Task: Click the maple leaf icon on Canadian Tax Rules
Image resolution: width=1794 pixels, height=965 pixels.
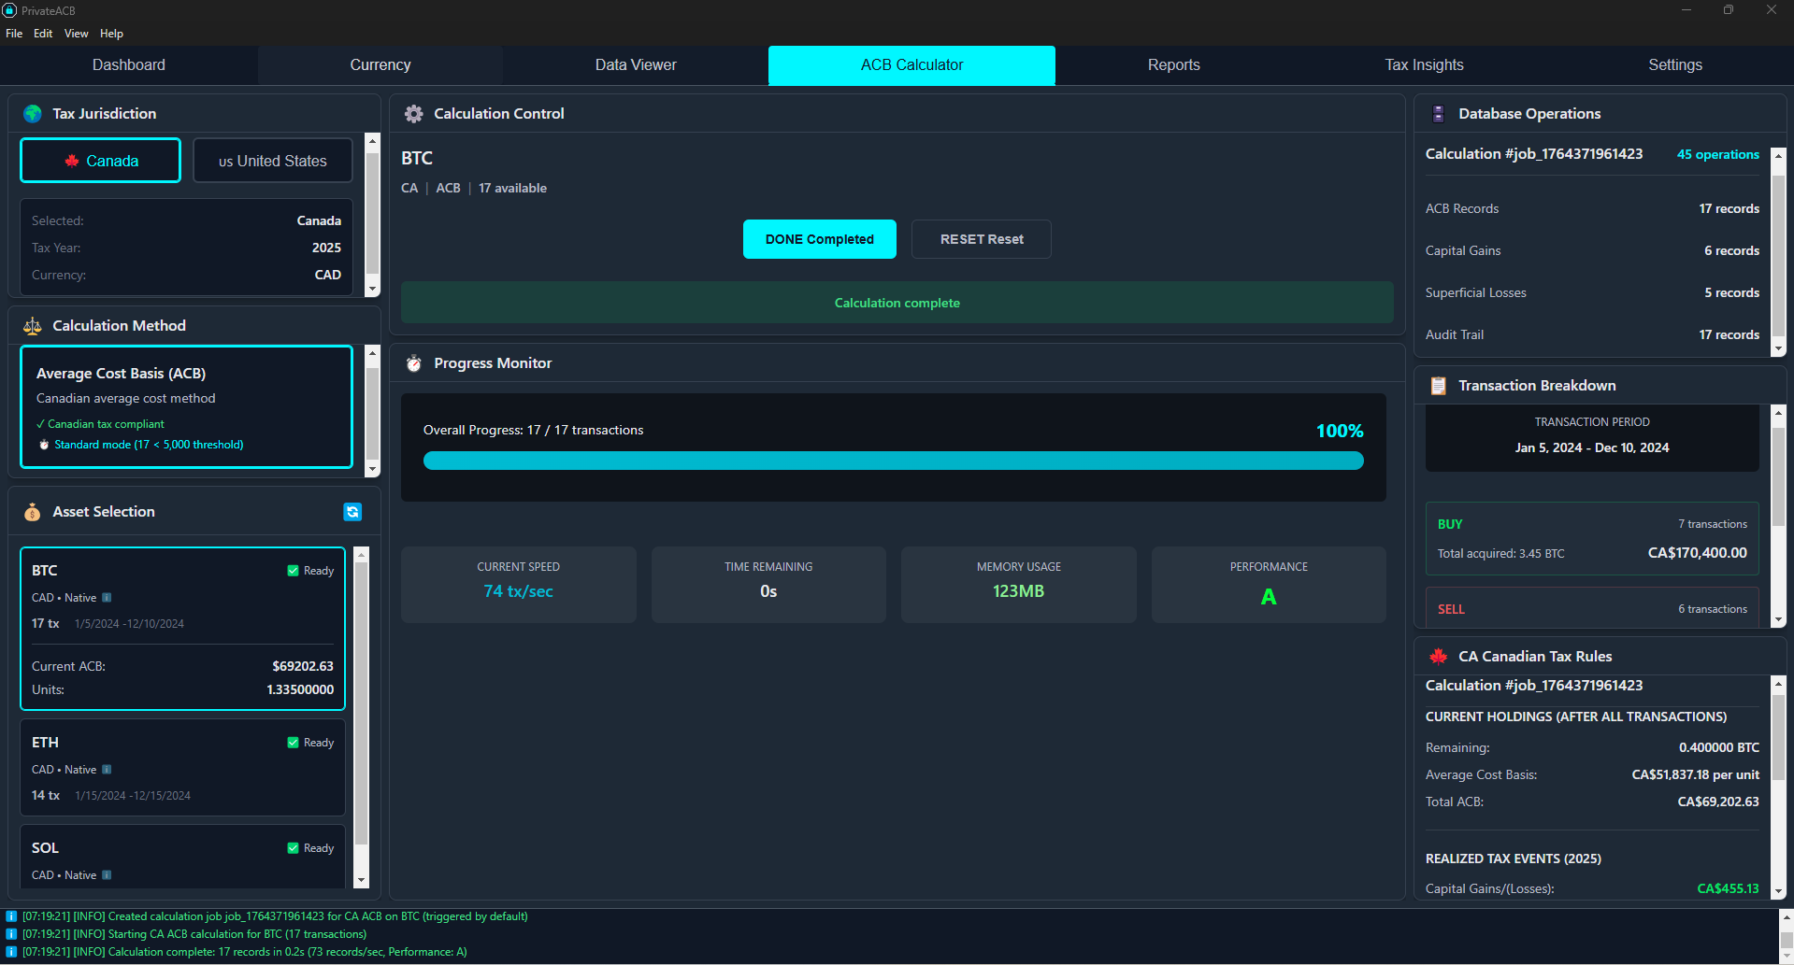Action: click(1438, 656)
